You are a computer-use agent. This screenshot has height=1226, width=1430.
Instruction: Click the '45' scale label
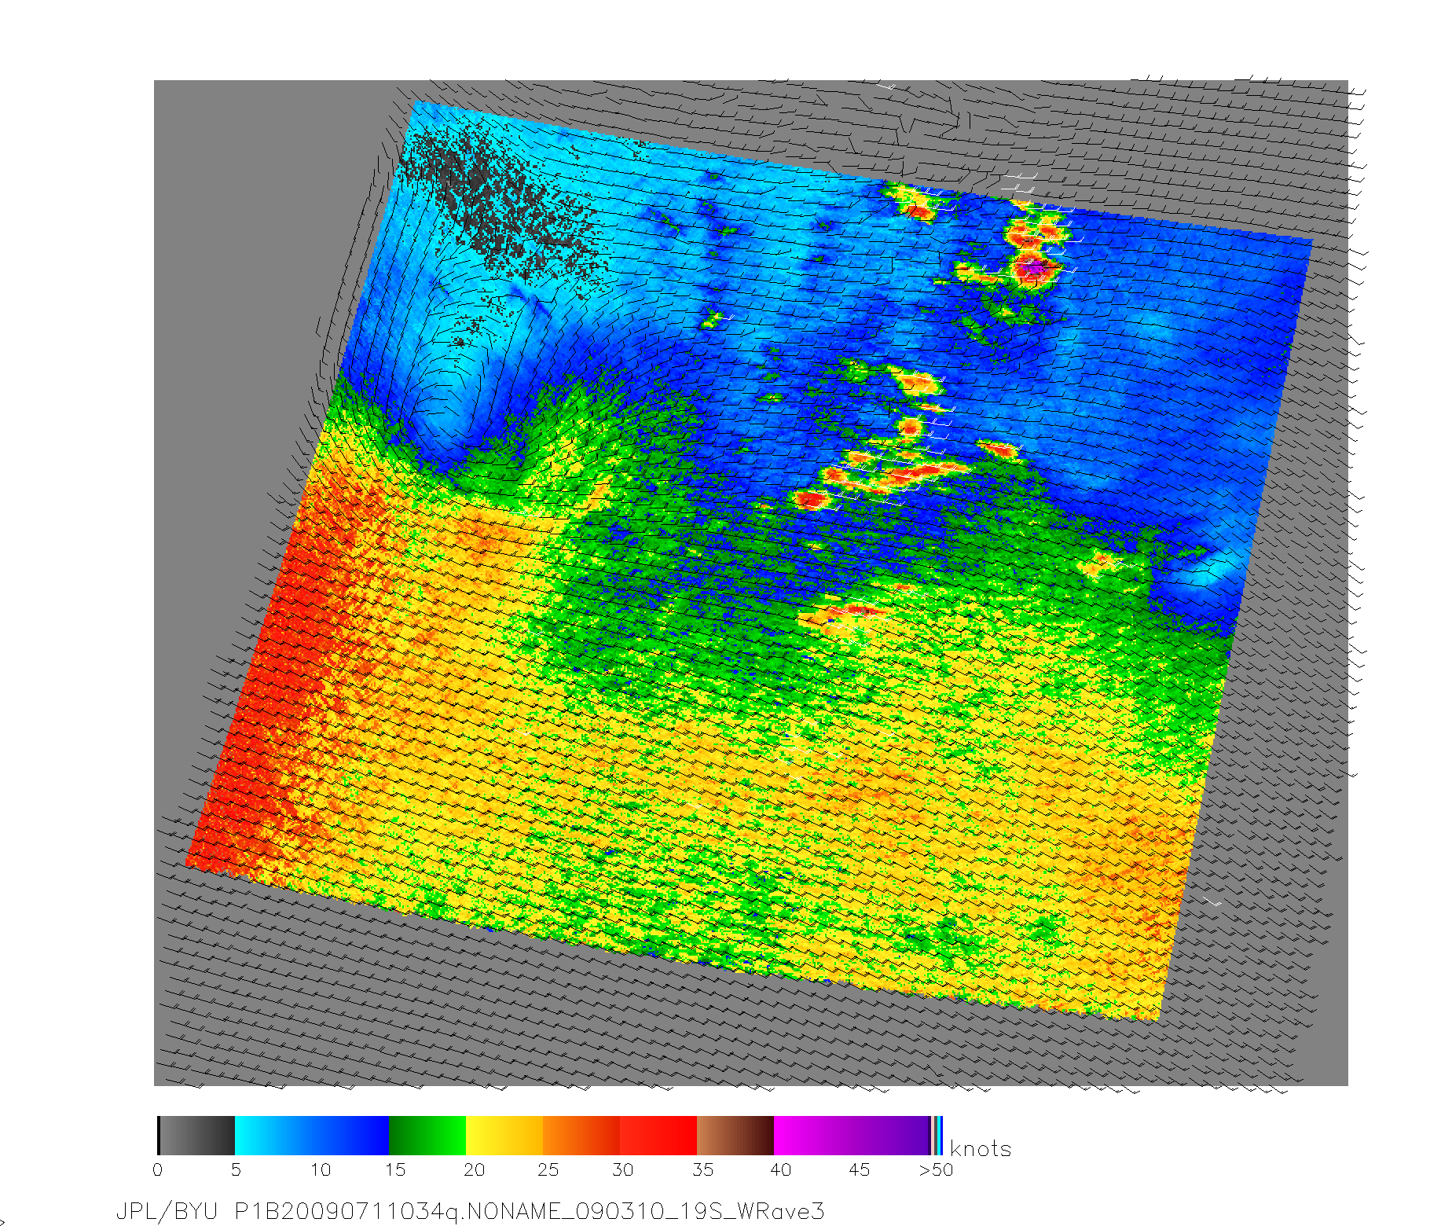point(860,1169)
